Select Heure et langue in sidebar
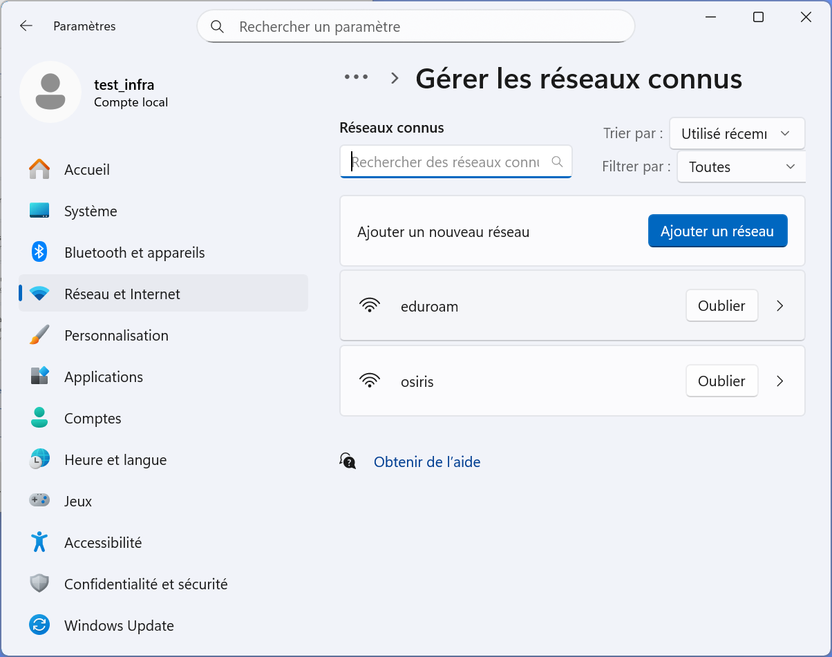 (115, 460)
